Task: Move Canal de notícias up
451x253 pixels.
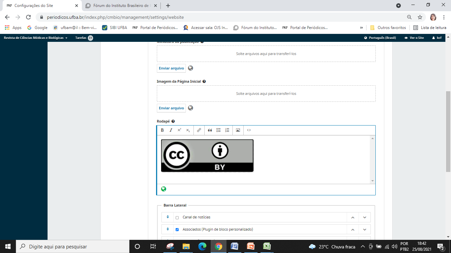Action: (x=353, y=217)
